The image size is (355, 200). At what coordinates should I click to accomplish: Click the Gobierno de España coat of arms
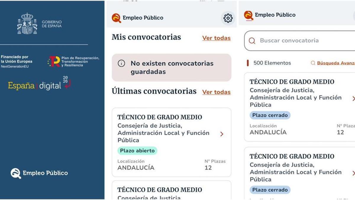point(27,23)
